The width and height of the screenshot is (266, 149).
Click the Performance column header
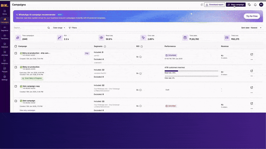click(170, 46)
